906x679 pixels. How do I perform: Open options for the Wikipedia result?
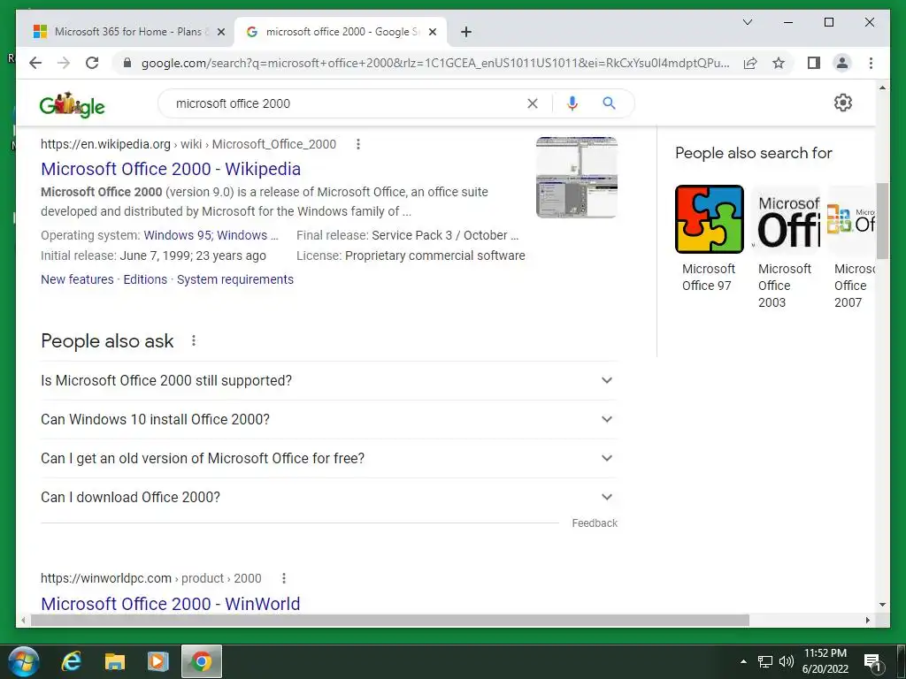(358, 144)
